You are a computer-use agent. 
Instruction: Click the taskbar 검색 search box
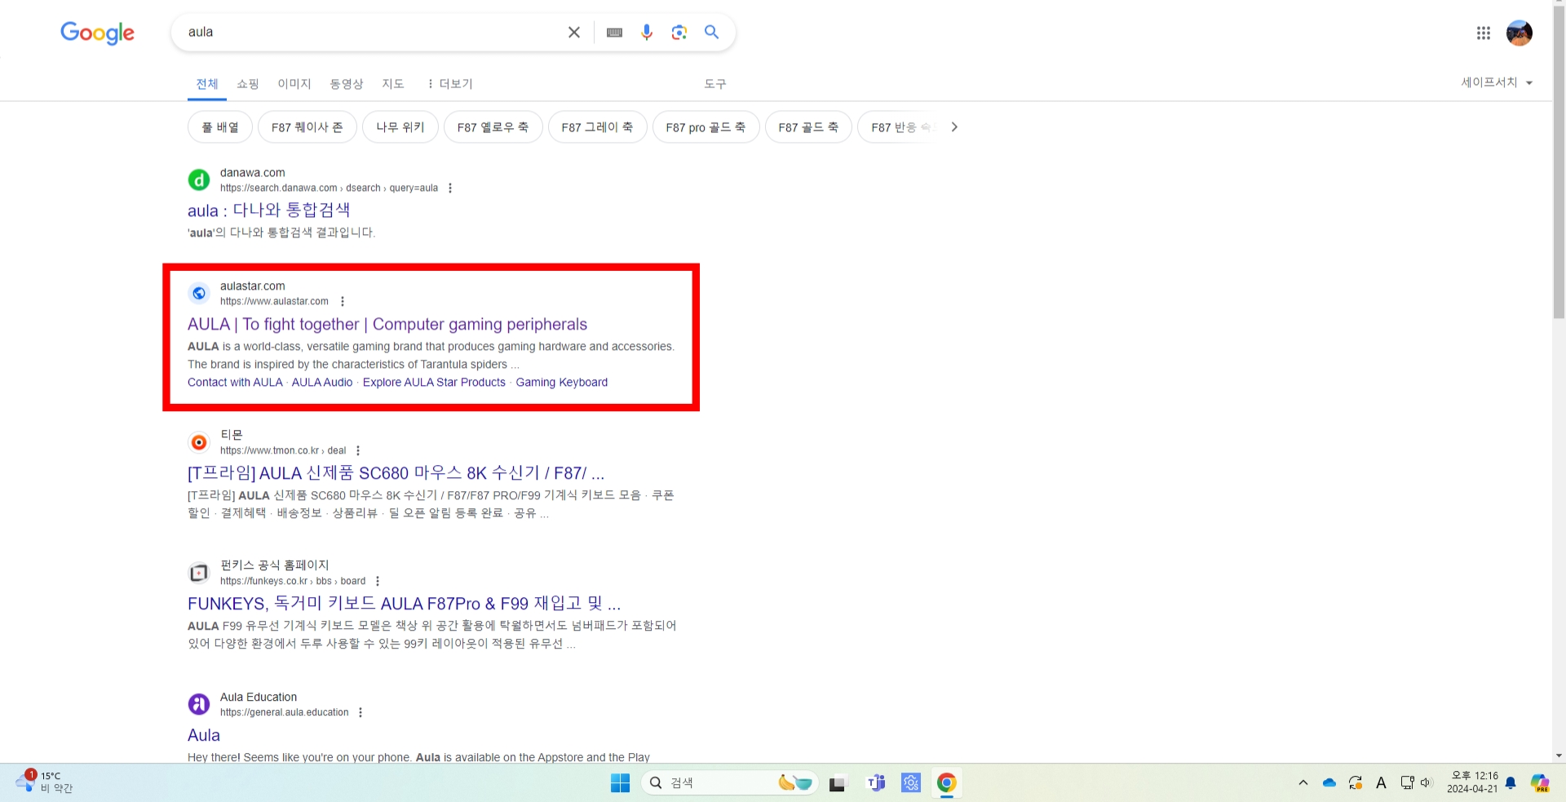click(x=730, y=783)
